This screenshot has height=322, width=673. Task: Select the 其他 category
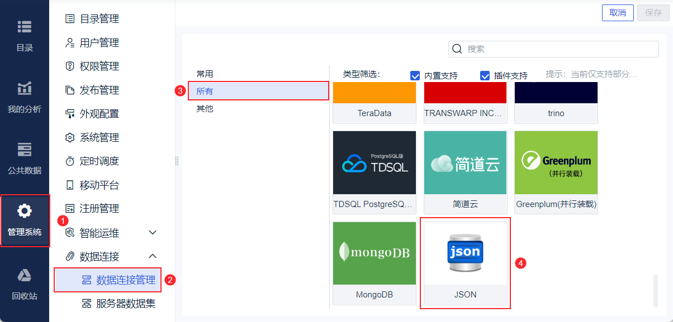[205, 109]
